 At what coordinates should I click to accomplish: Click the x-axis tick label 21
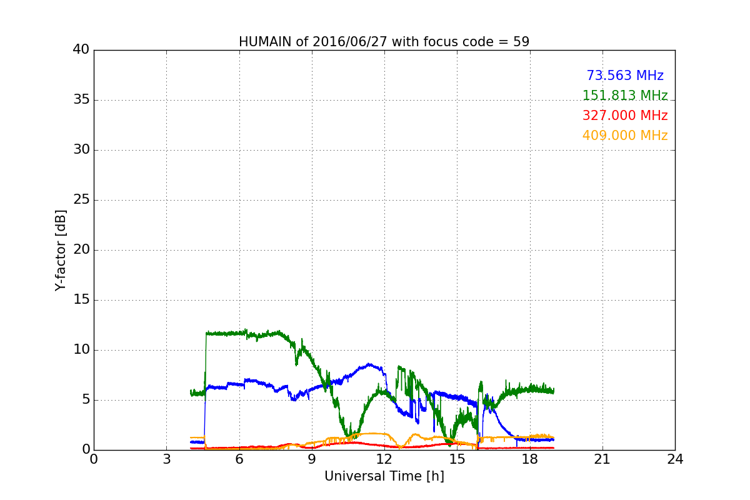point(602,459)
